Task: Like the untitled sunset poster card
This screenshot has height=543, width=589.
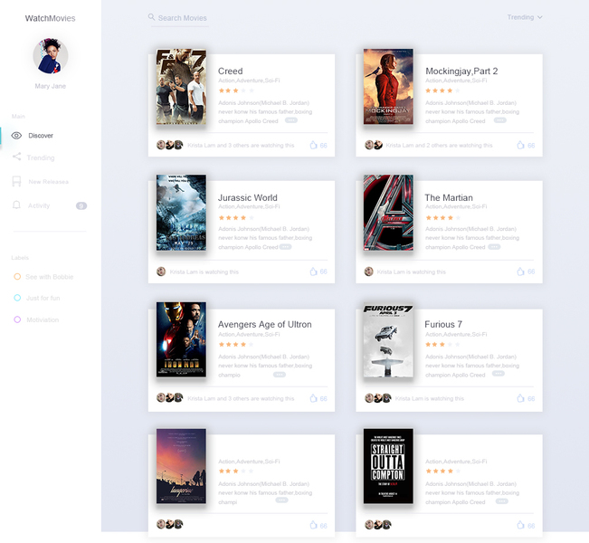Action: pos(313,525)
